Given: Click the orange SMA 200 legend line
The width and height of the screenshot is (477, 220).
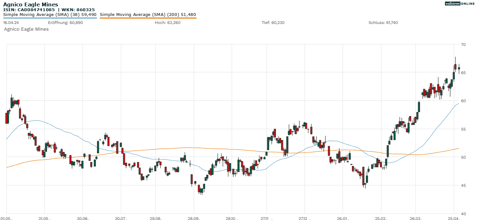Looking at the screenshot, I should pos(148,18).
